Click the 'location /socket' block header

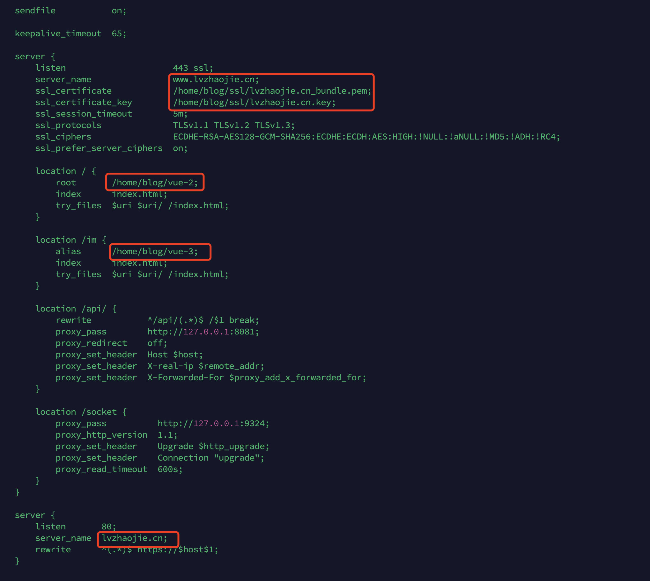pos(81,412)
